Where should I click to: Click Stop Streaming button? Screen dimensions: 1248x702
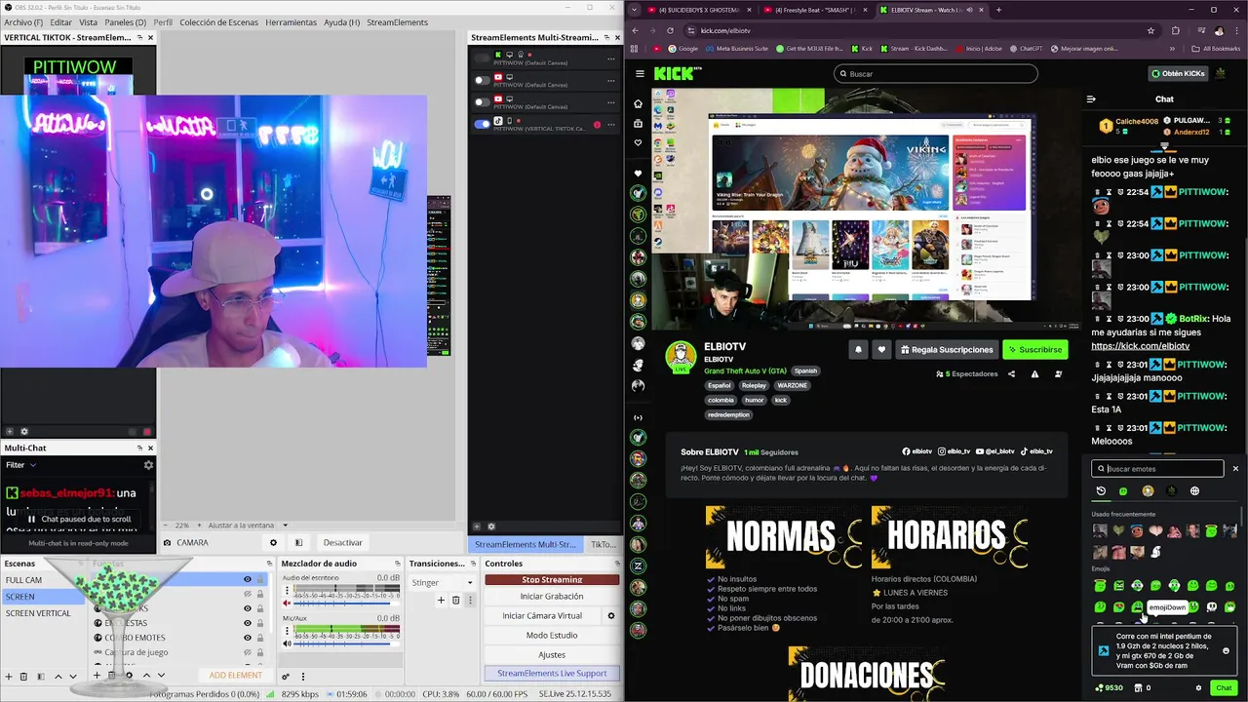coord(552,579)
